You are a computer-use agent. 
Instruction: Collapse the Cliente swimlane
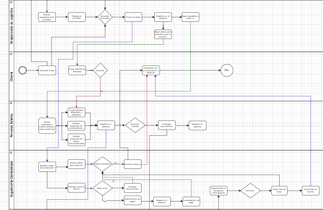coord(11,54)
